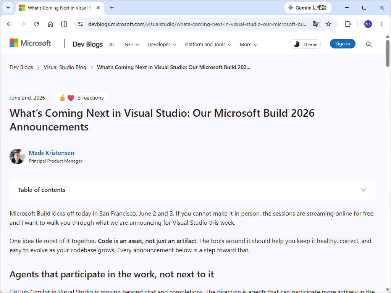The width and height of the screenshot is (391, 293).
Task: Click the article title heading
Action: click(x=162, y=120)
